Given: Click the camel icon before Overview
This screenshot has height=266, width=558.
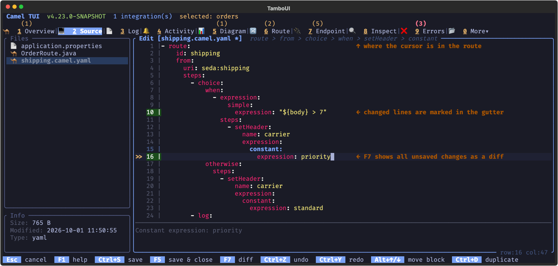Looking at the screenshot, I should pyautogui.click(x=6, y=31).
